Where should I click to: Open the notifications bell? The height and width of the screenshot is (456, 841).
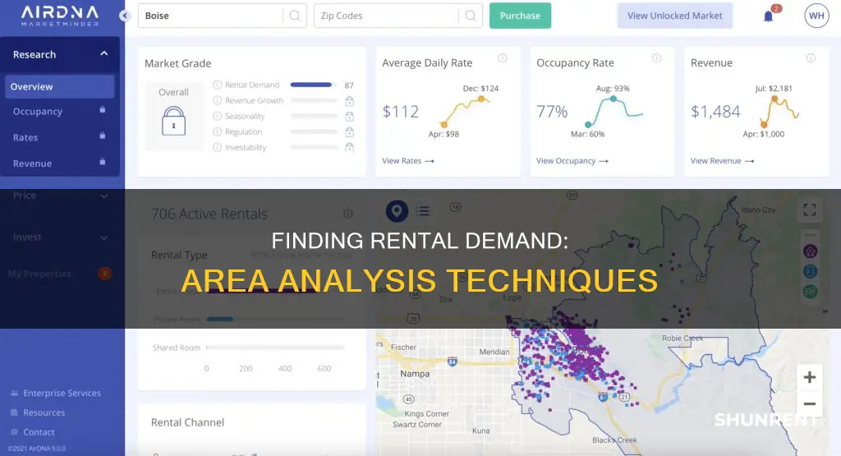(x=769, y=16)
